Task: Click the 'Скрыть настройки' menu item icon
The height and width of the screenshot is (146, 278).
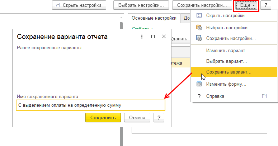Action: 199,16
